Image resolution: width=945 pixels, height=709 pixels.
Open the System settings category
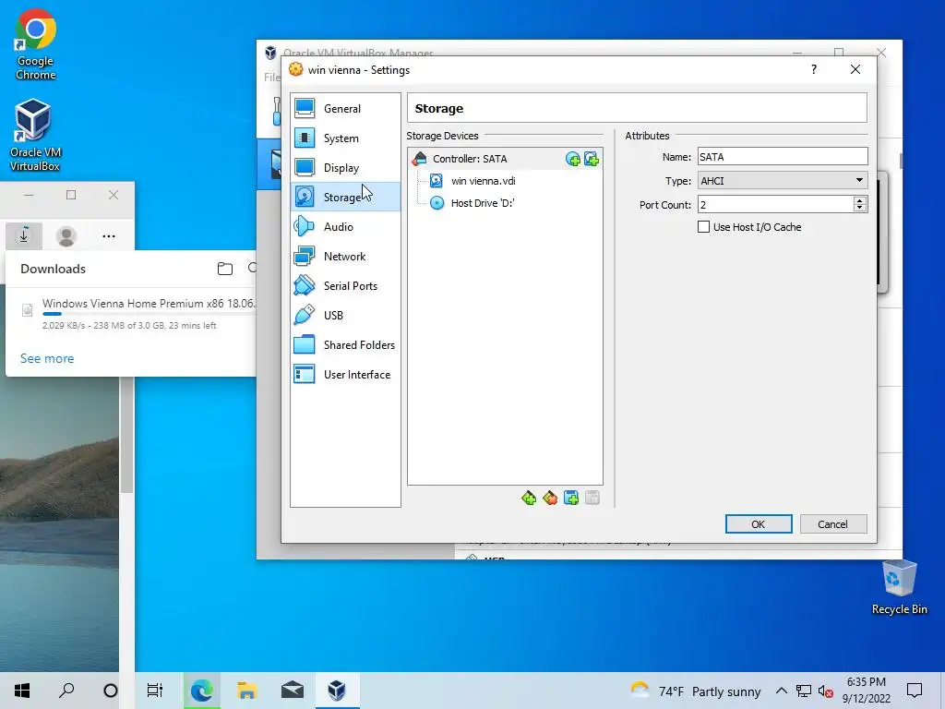345,138
